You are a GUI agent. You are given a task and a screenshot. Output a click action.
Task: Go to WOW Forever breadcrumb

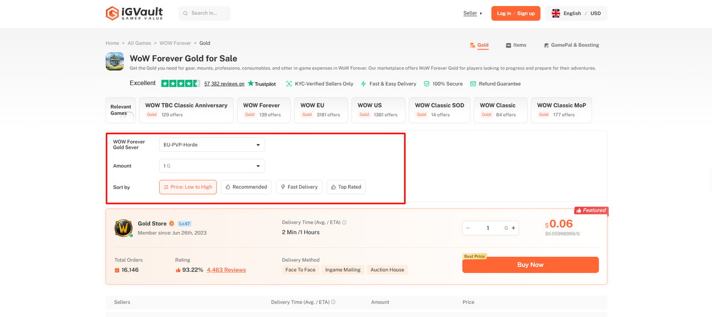pyautogui.click(x=175, y=43)
